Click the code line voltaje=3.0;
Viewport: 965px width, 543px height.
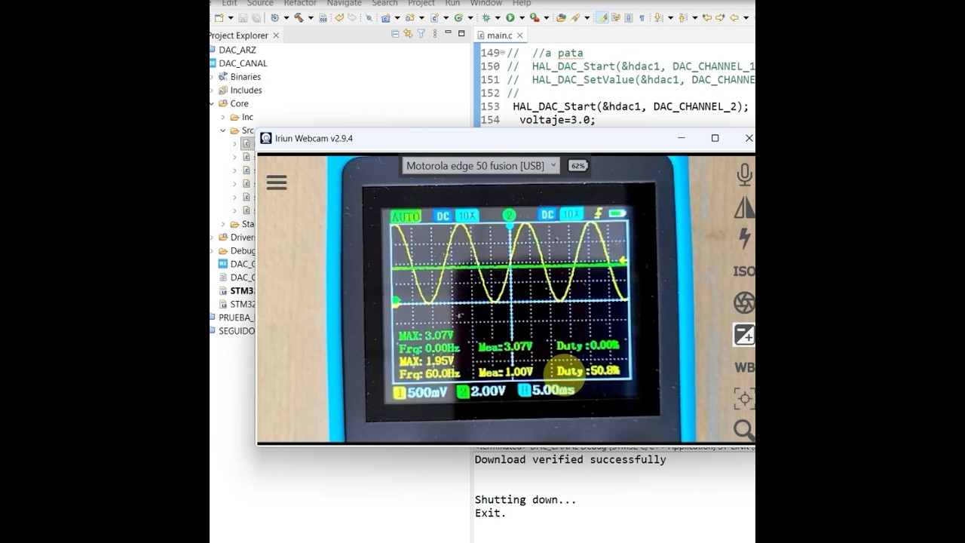(x=557, y=120)
